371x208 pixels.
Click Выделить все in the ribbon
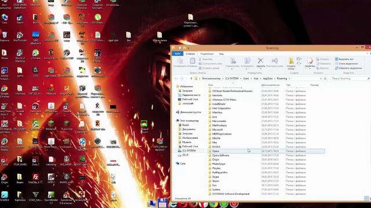(x=344, y=59)
